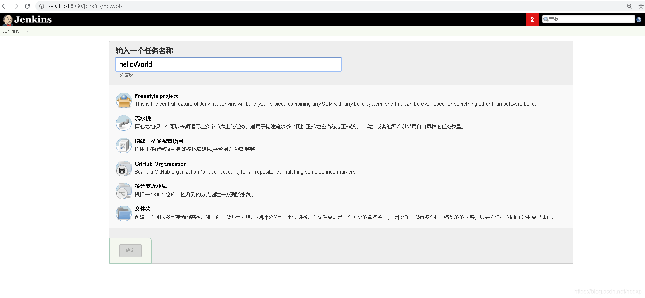This screenshot has height=298, width=645.
Task: Choose the GitHub Organization title
Action: point(161,164)
